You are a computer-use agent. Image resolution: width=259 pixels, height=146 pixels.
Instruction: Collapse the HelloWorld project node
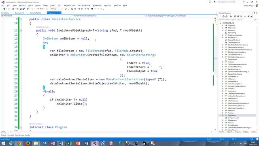[221, 23]
